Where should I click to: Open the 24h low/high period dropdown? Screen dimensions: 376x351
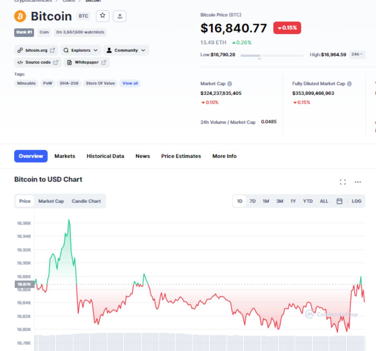[357, 55]
